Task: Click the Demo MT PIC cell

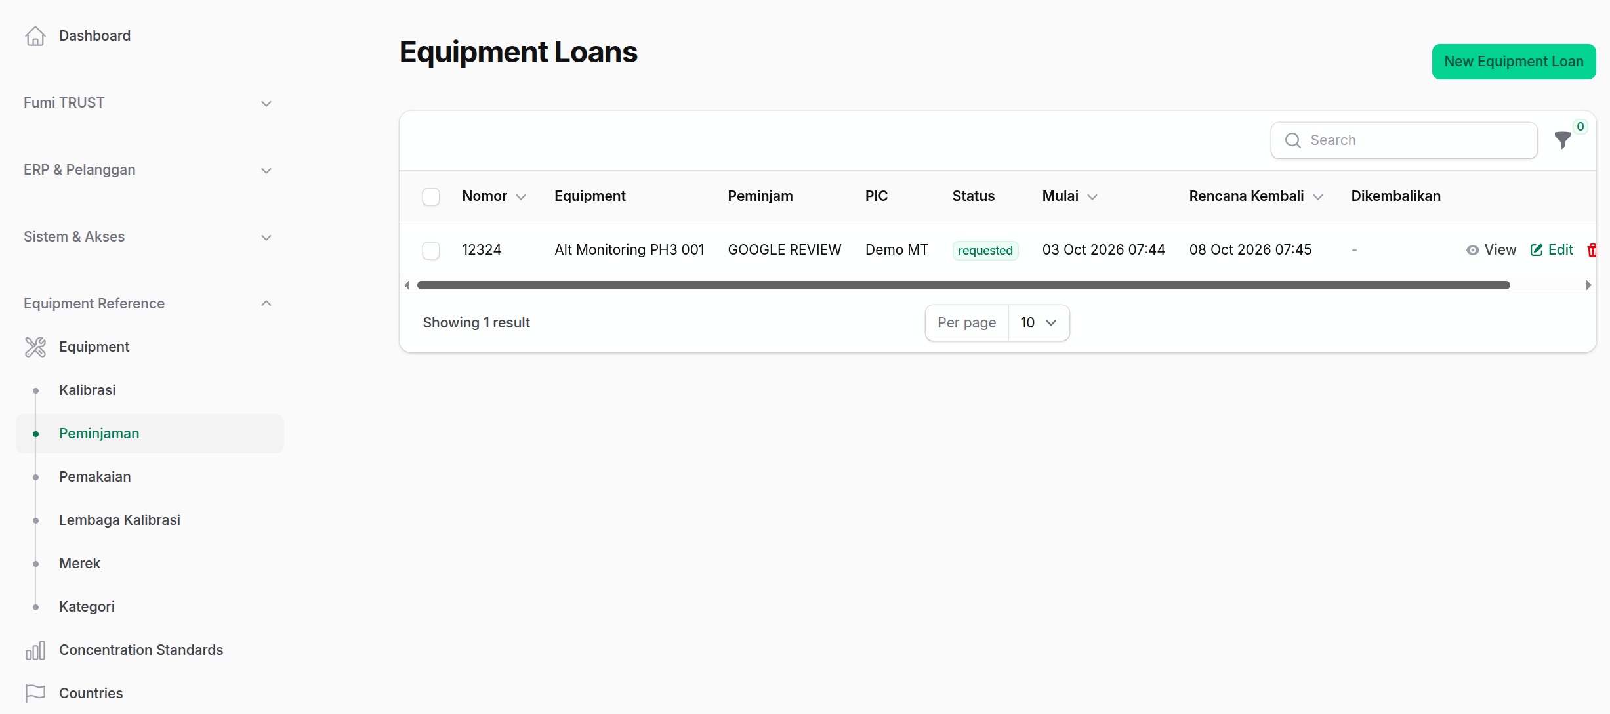Action: (x=897, y=250)
